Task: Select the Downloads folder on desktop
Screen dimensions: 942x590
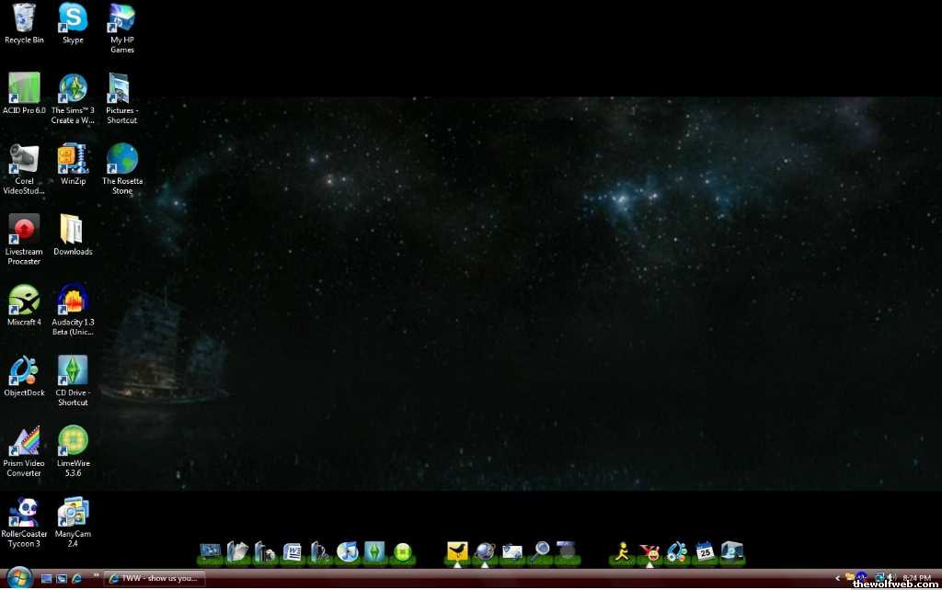Action: (x=73, y=230)
